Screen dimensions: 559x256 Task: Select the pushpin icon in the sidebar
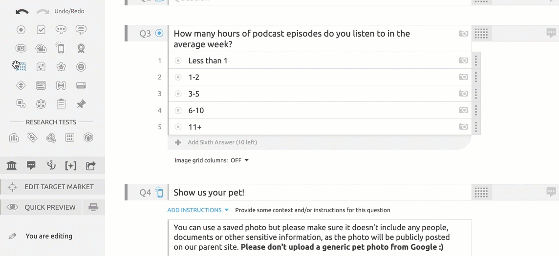coord(81,104)
